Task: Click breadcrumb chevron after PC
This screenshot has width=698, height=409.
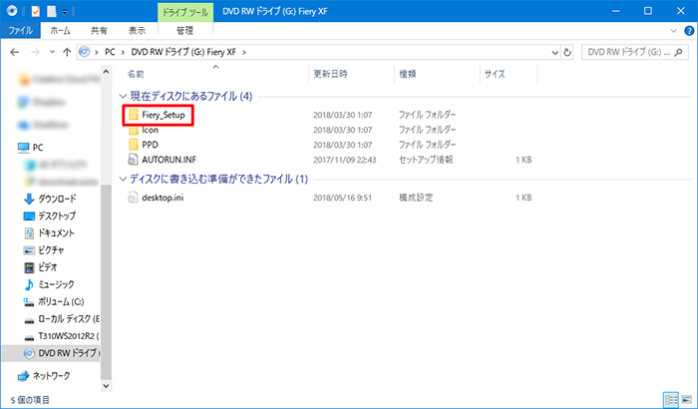Action: coord(123,53)
